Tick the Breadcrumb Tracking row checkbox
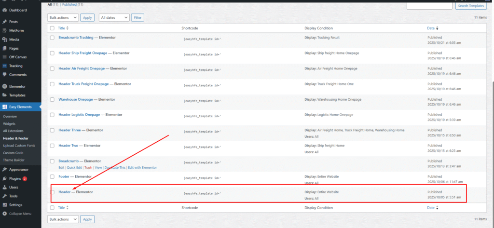This screenshot has height=228, width=494. (52, 38)
